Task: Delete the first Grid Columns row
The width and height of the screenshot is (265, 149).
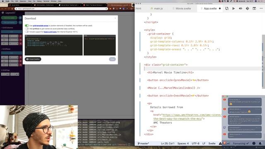Action: [x=21, y=36]
